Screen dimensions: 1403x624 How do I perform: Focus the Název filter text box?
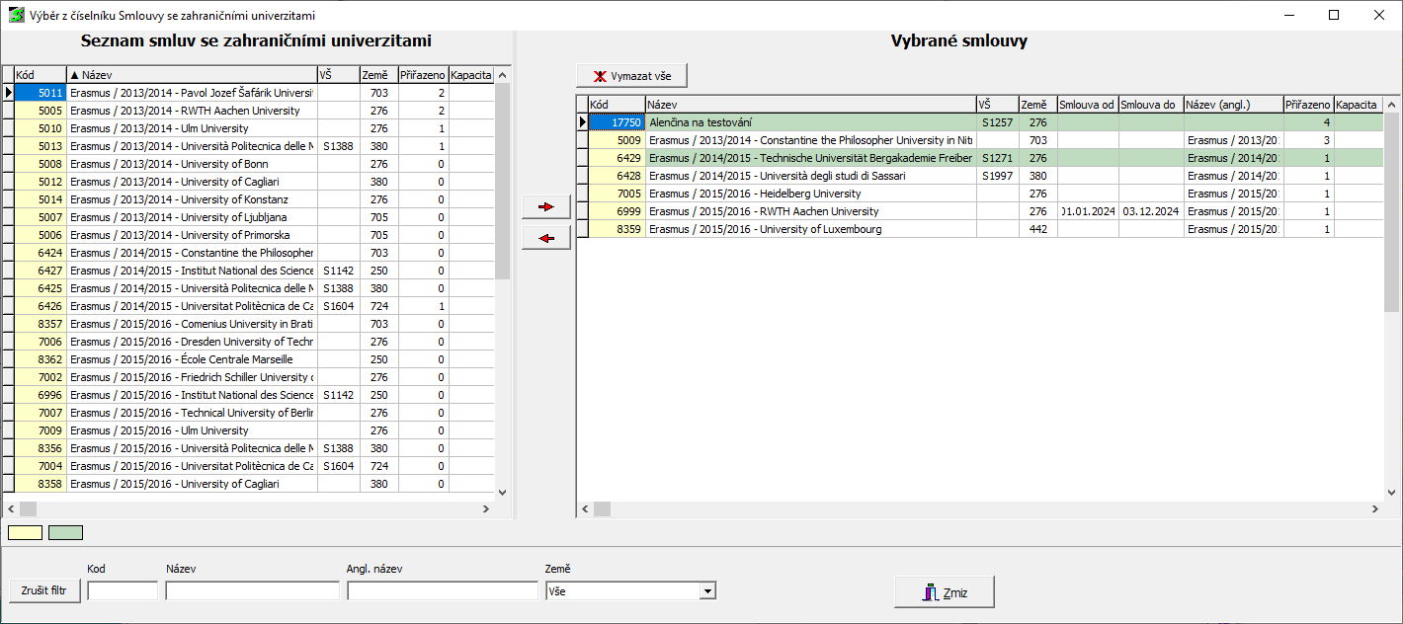pos(252,591)
